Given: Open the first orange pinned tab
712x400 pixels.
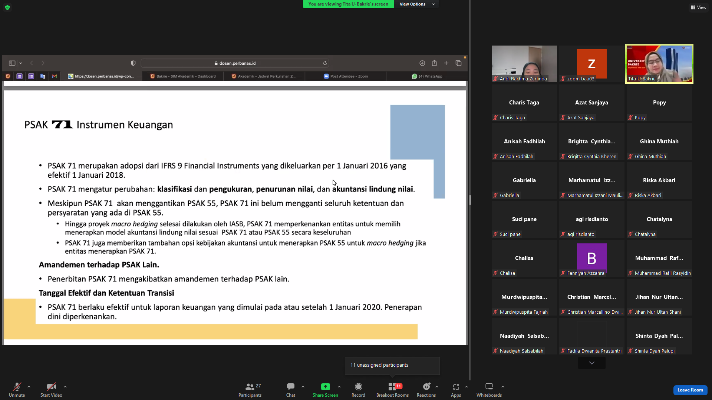Looking at the screenshot, I should tap(8, 76).
